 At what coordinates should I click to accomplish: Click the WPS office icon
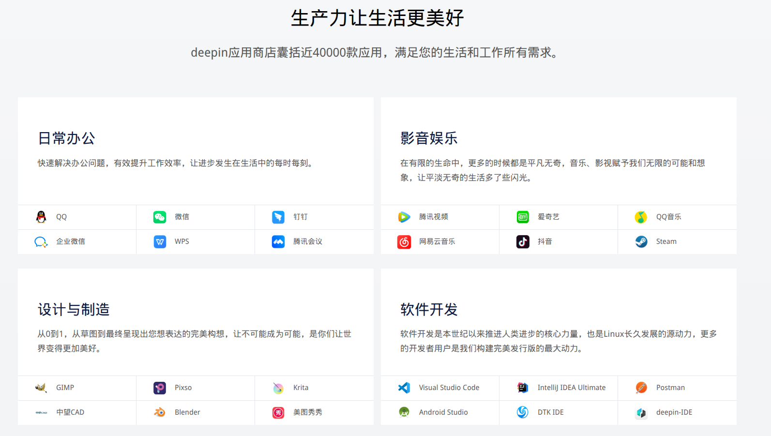pos(160,241)
